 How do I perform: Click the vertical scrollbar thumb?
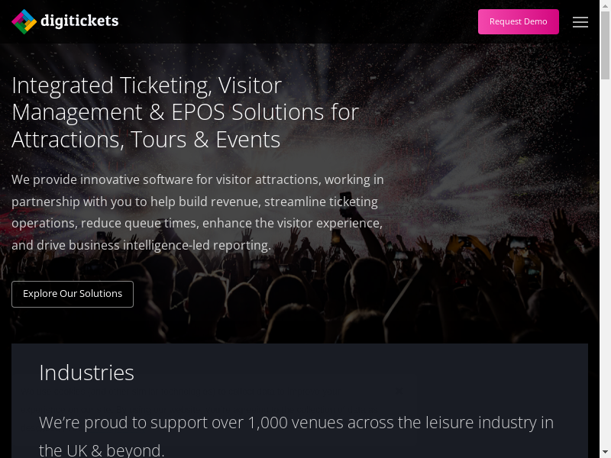pos(605,46)
